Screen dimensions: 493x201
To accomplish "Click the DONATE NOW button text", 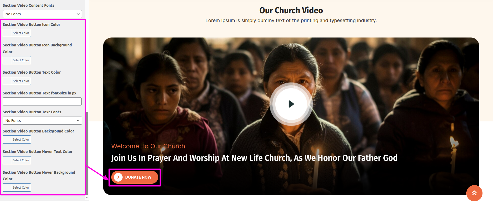I will click(x=138, y=177).
